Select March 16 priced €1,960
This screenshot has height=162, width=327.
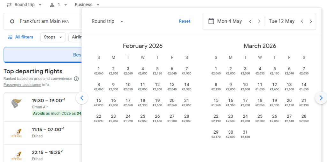tap(231, 102)
